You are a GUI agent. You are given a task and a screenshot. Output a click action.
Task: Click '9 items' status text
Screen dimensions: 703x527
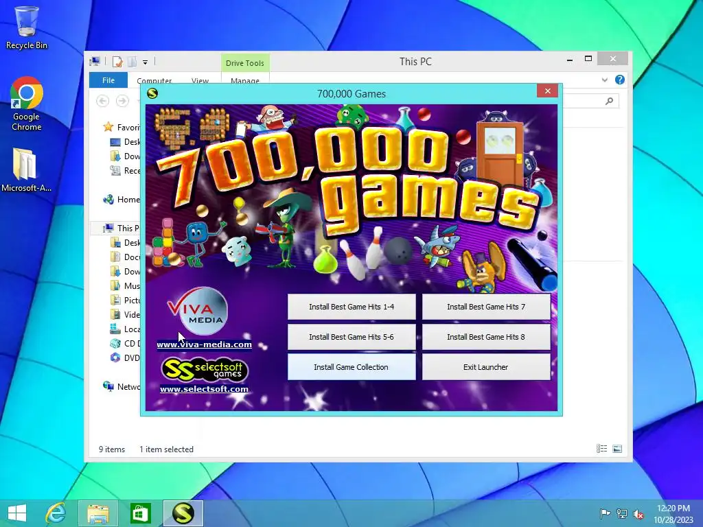pyautogui.click(x=112, y=449)
